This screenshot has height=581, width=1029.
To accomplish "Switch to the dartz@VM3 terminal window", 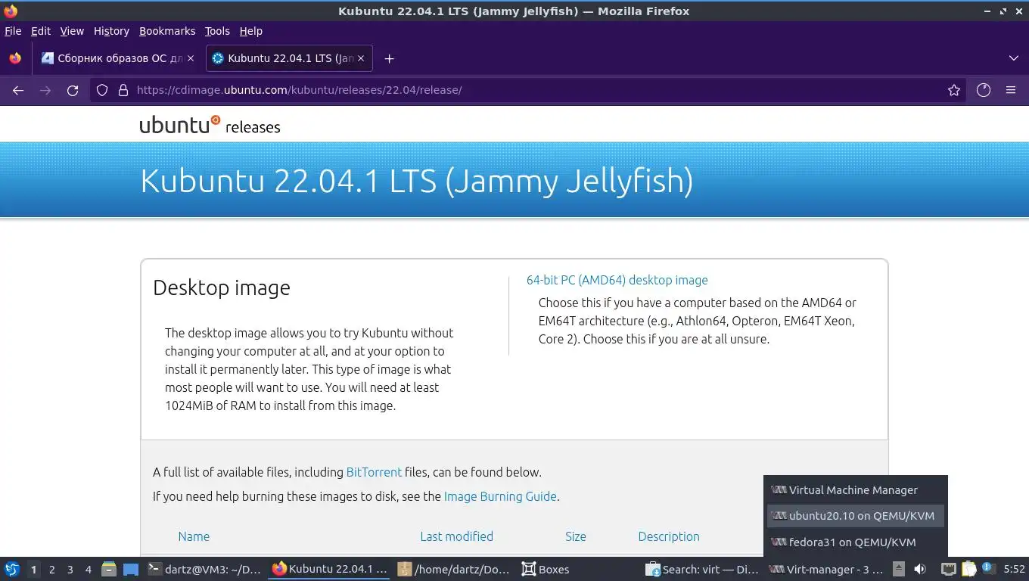I will (204, 569).
